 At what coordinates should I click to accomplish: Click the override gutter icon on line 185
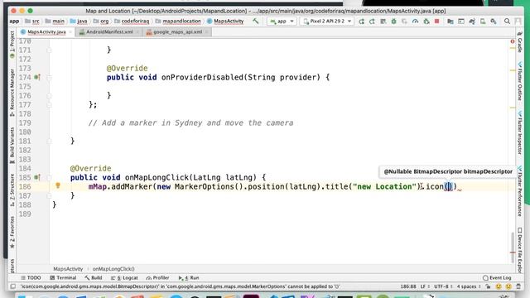pyautogui.click(x=37, y=177)
